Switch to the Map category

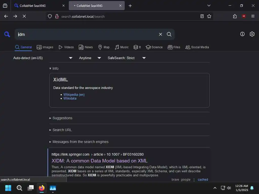[x=104, y=47]
